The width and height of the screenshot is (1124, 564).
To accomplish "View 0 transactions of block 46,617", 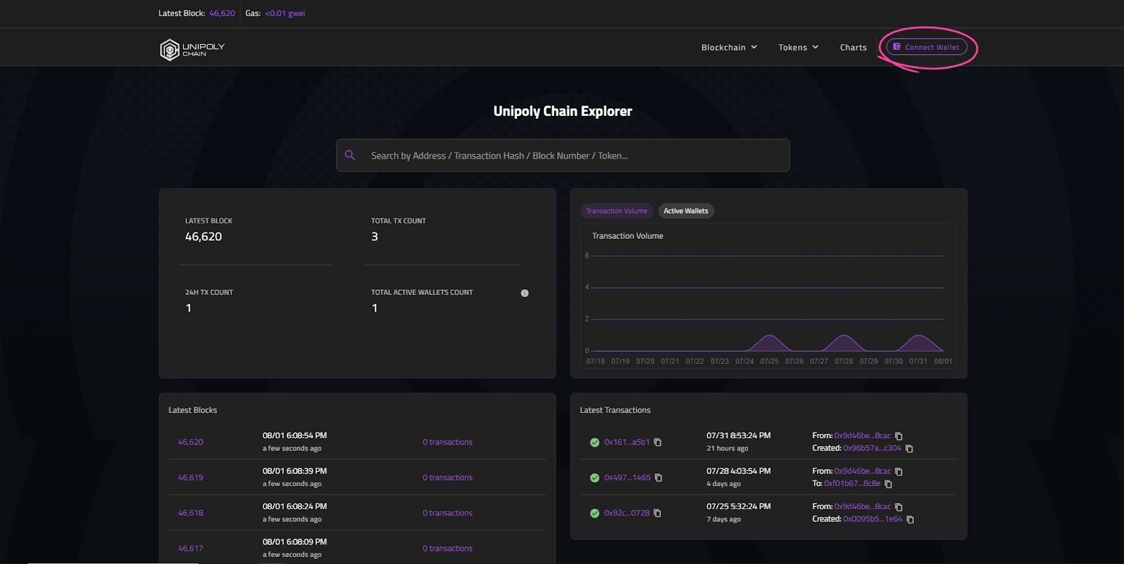I will (x=447, y=549).
